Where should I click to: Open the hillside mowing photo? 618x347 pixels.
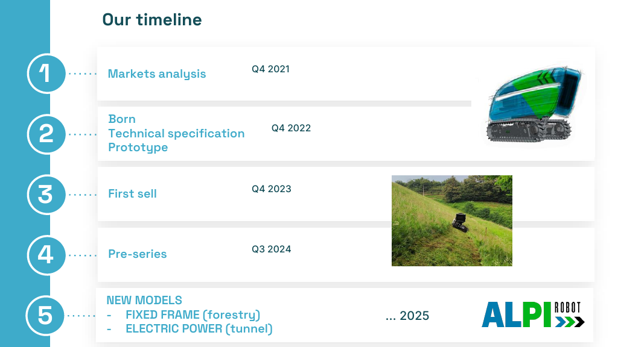tap(451, 220)
